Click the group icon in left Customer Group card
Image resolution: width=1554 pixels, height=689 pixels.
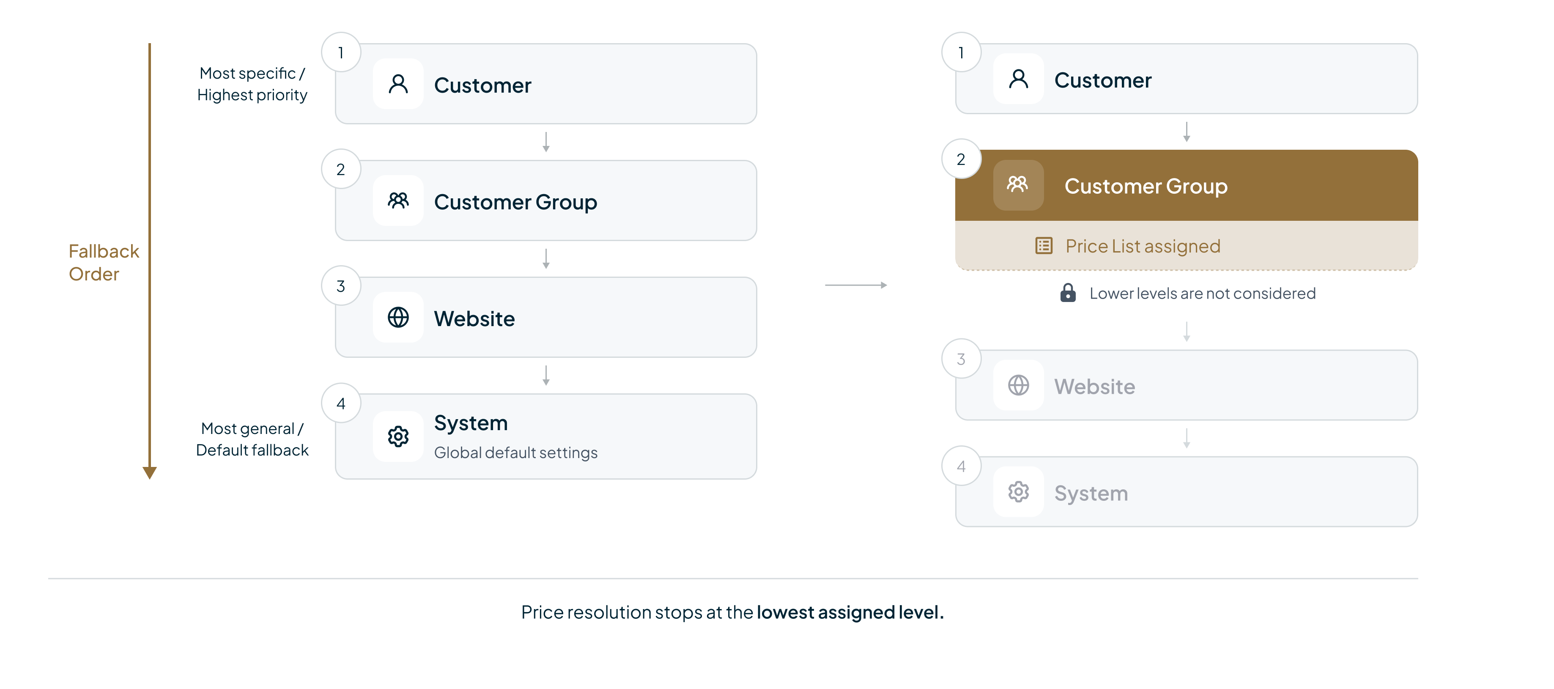click(398, 200)
